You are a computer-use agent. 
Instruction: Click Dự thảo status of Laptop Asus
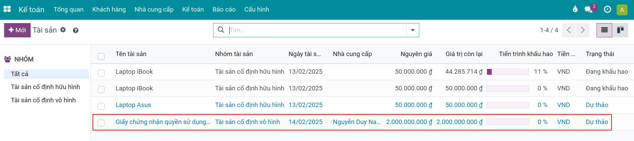coord(597,105)
